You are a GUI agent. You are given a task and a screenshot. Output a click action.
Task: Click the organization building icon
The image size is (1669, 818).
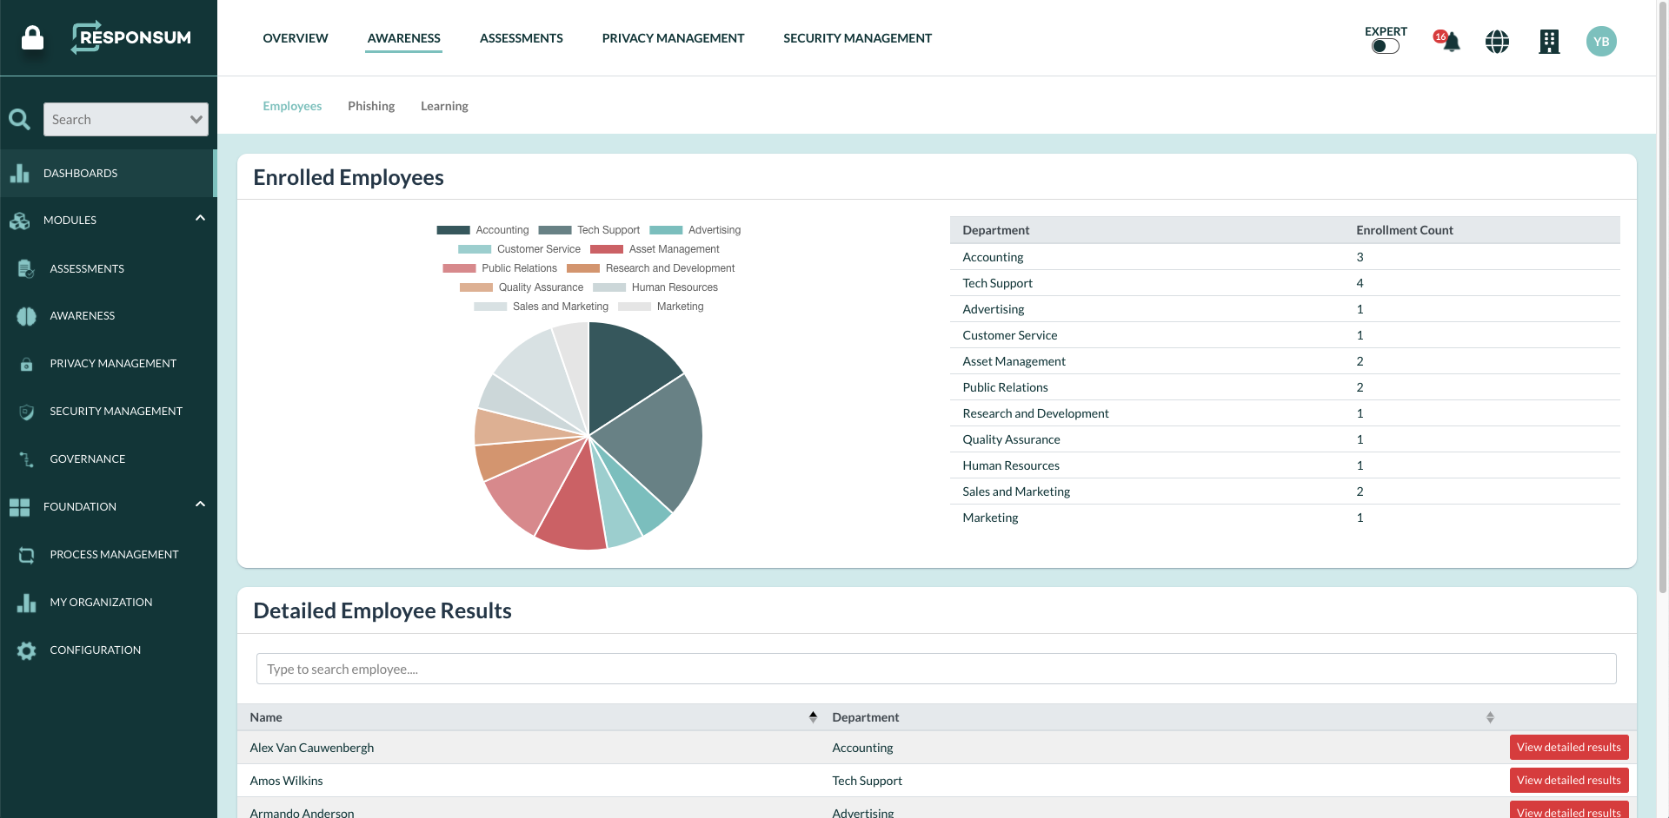click(1549, 41)
